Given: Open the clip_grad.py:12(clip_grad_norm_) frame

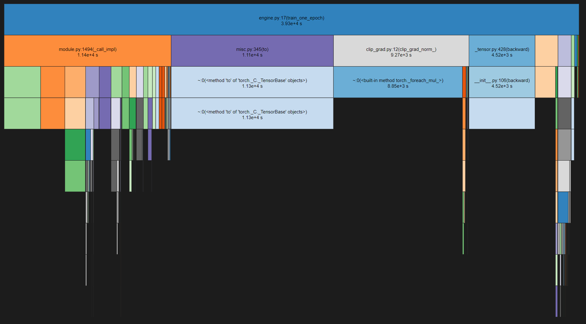Looking at the screenshot, I should [x=401, y=50].
